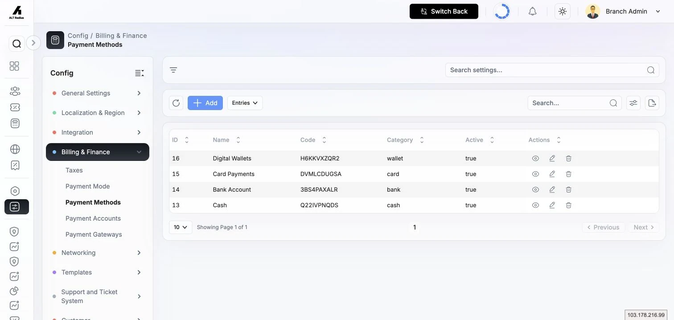Expand Networking section

[98, 253]
